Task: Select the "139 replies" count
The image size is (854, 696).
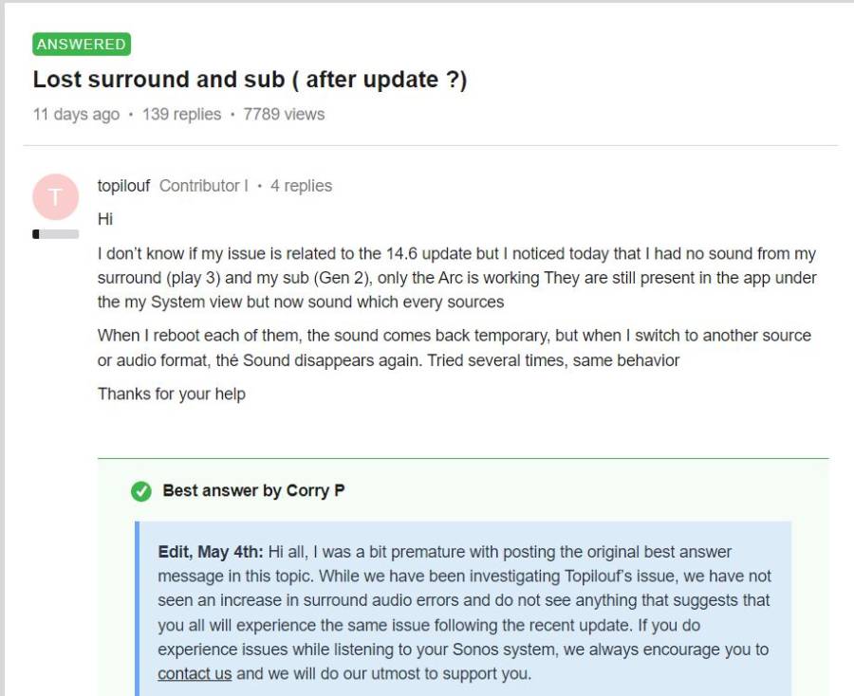Action: pyautogui.click(x=181, y=115)
